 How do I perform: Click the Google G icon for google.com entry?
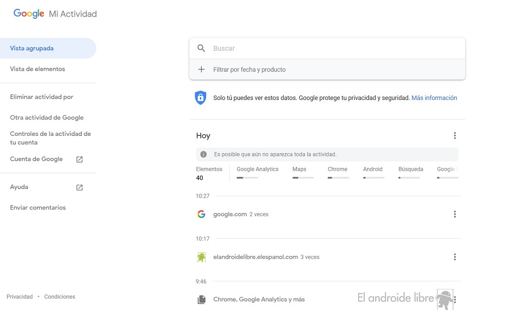pos(201,214)
